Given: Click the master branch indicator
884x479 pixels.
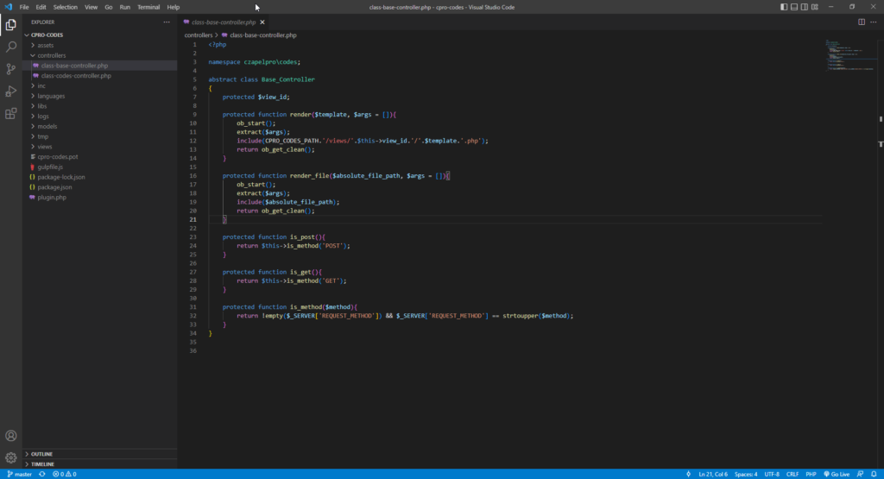Looking at the screenshot, I should 19,474.
